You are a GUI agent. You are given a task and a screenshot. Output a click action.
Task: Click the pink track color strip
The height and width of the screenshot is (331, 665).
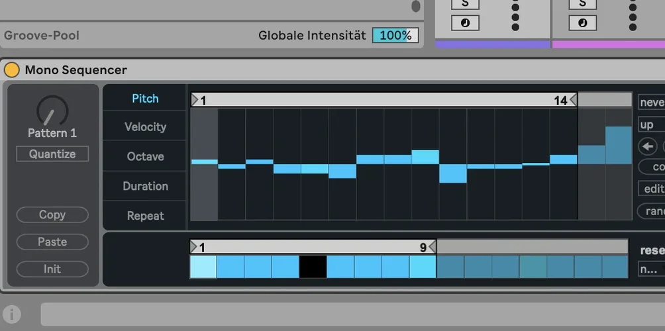(x=609, y=44)
